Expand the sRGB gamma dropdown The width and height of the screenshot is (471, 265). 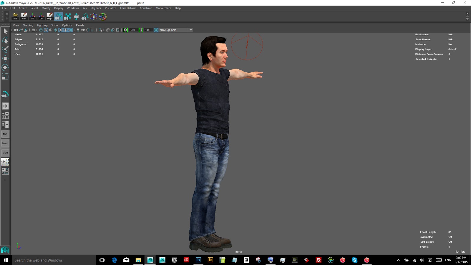[x=191, y=30]
